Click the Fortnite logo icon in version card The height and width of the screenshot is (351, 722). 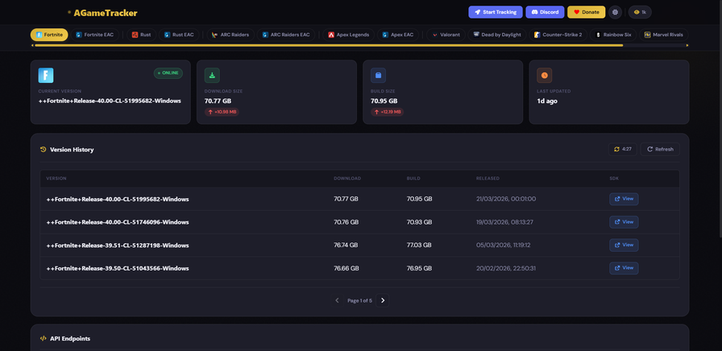click(x=46, y=76)
